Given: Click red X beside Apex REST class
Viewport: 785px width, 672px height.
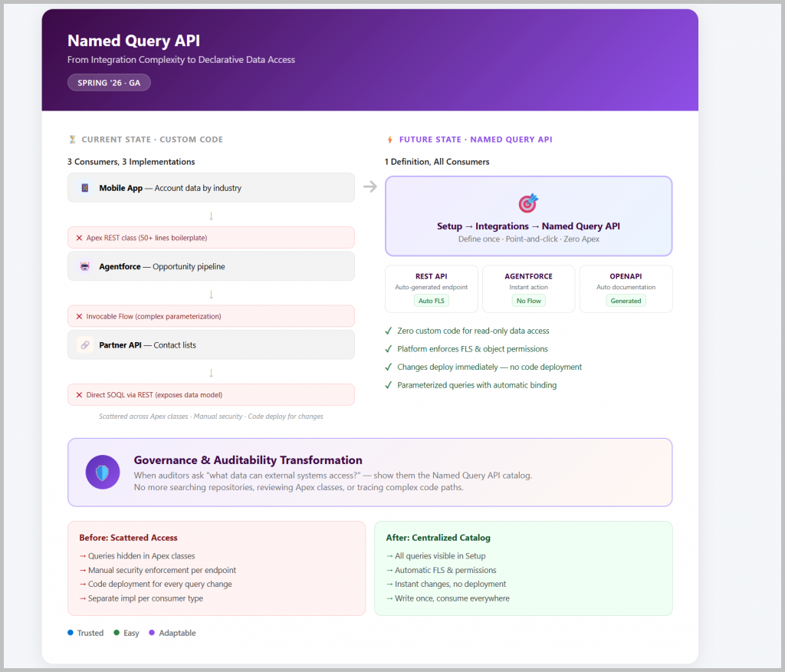Looking at the screenshot, I should pyautogui.click(x=79, y=238).
